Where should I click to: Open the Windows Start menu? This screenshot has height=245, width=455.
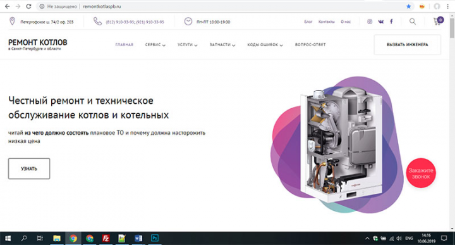[x=8, y=238]
